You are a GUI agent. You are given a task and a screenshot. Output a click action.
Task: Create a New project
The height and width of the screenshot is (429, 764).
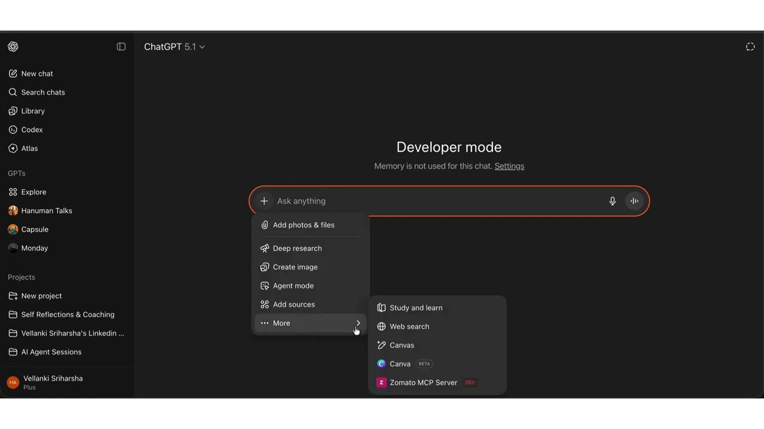click(x=67, y=296)
